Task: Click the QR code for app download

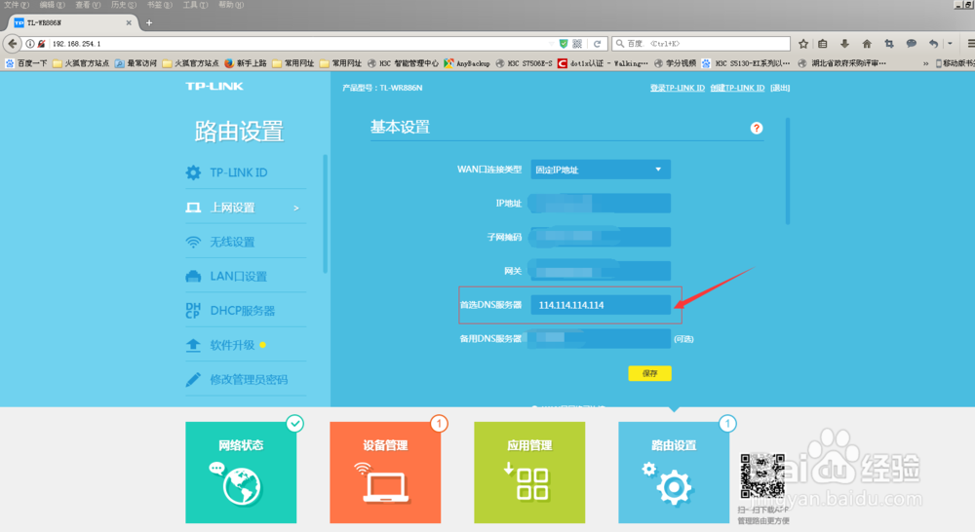Action: (762, 476)
